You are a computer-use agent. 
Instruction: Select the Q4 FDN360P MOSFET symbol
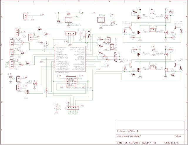139,17
